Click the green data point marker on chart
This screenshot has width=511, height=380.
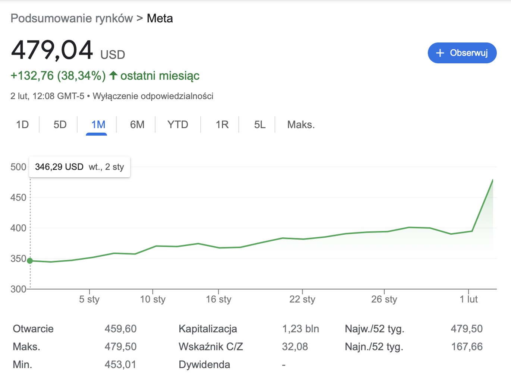(30, 261)
